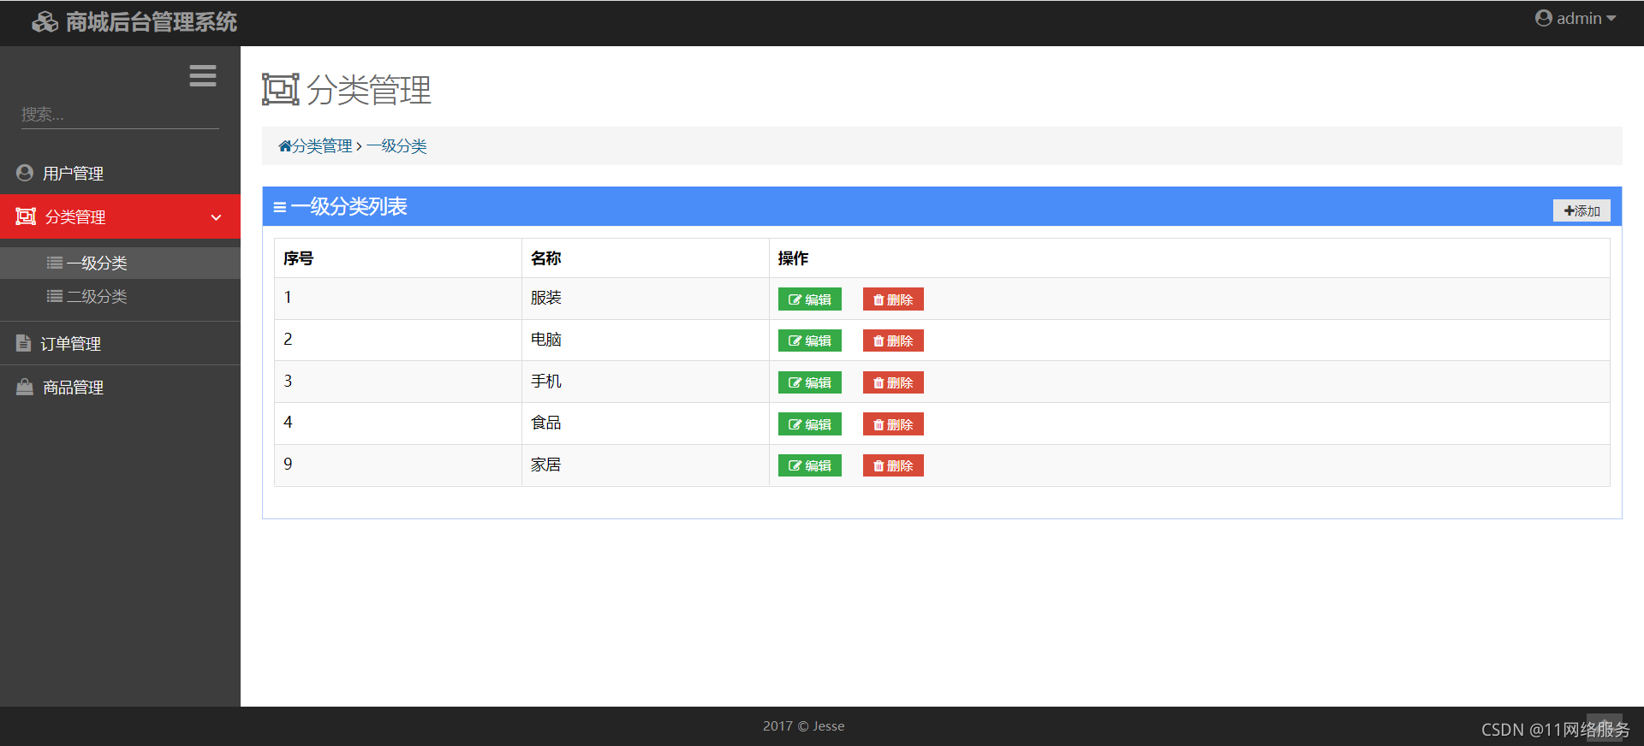The width and height of the screenshot is (1644, 746).
Task: Delete the 电脑 category
Action: point(893,340)
